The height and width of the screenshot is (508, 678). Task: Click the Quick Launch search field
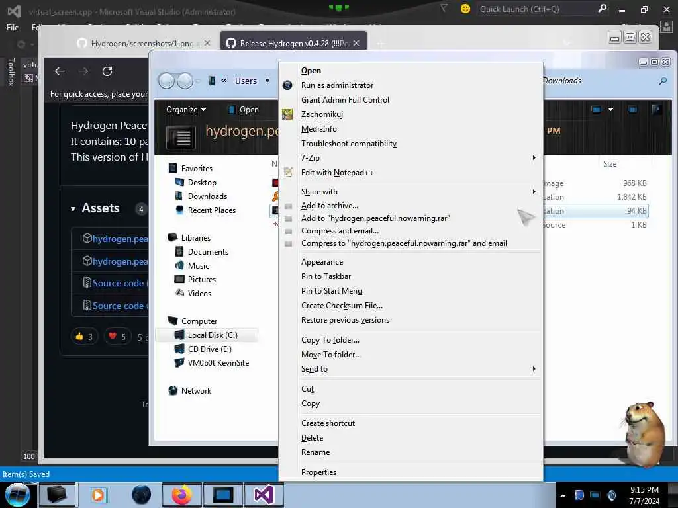click(536, 9)
